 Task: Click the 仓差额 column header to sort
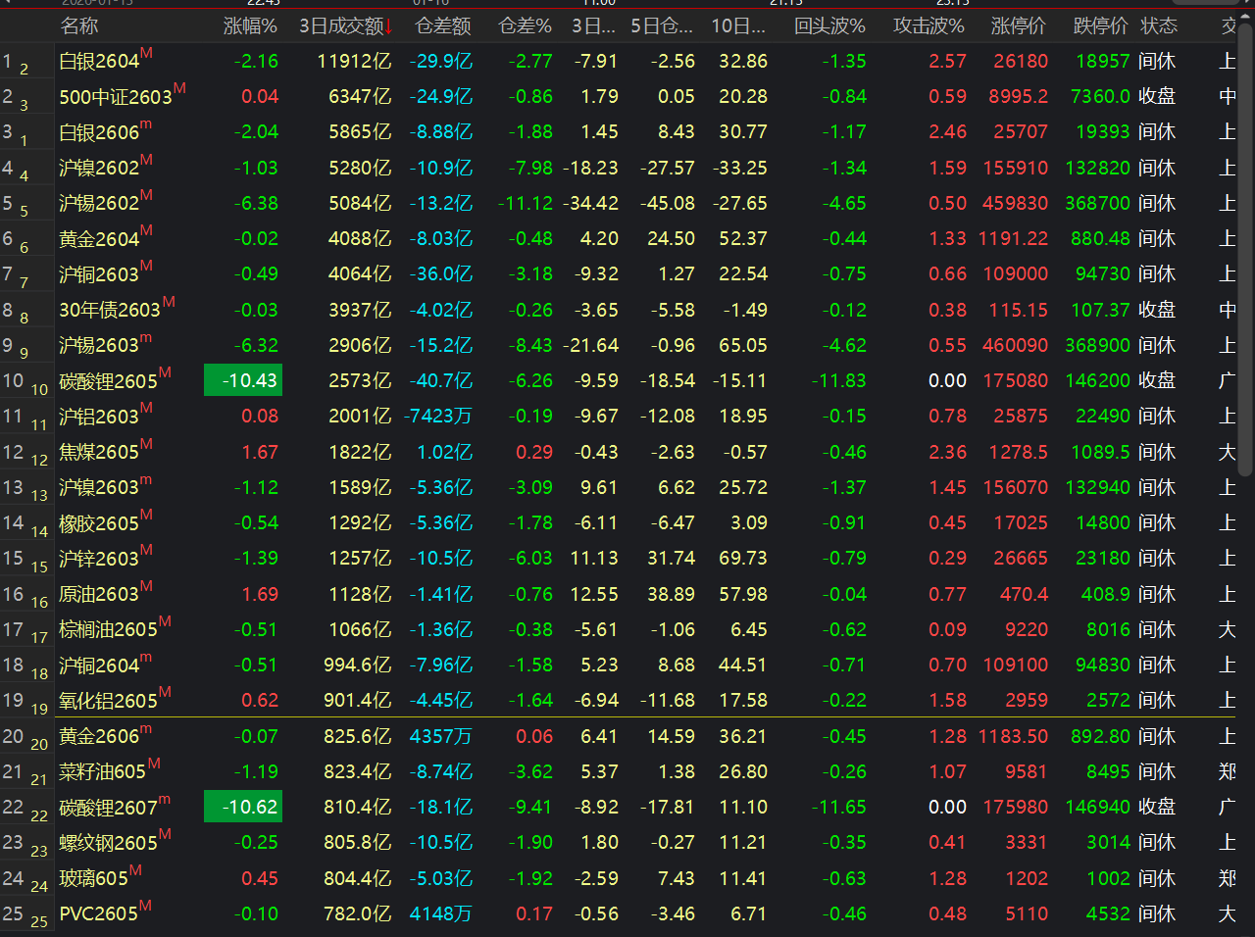442,26
